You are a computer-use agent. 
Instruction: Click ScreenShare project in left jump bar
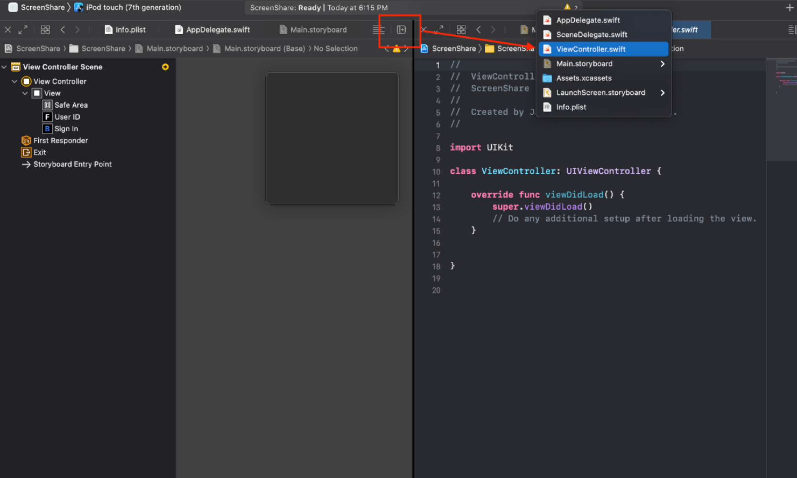pyautogui.click(x=32, y=49)
